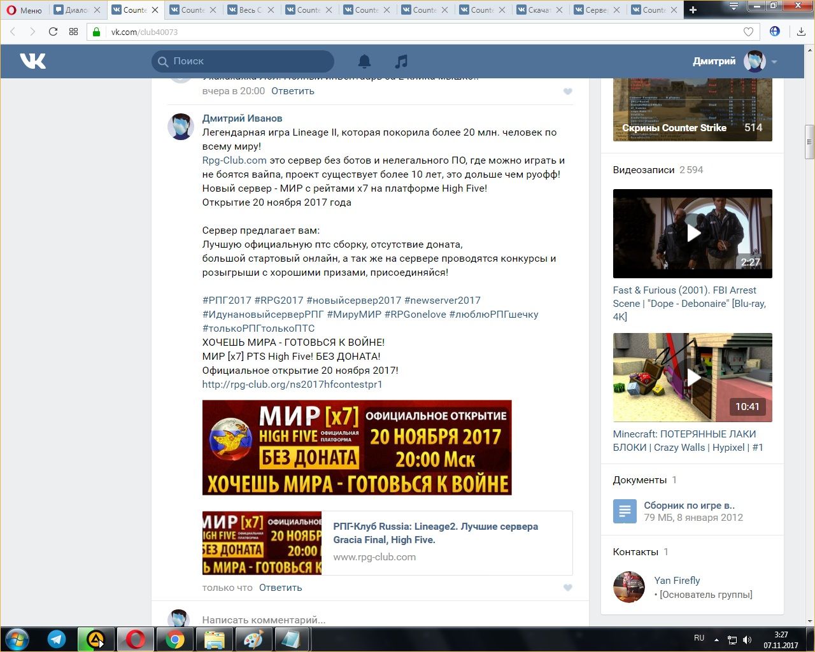This screenshot has height=652, width=815.
Task: Click the RU language indicator in tray
Action: click(x=699, y=638)
